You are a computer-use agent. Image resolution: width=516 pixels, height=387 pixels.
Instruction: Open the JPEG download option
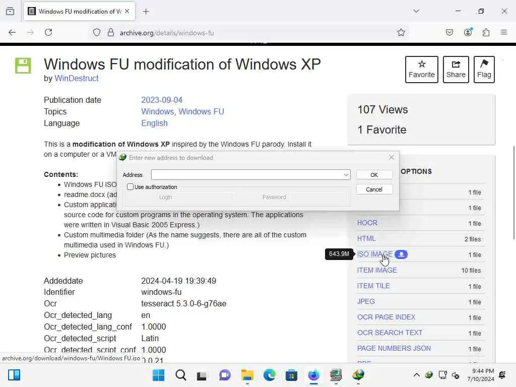coord(366,301)
